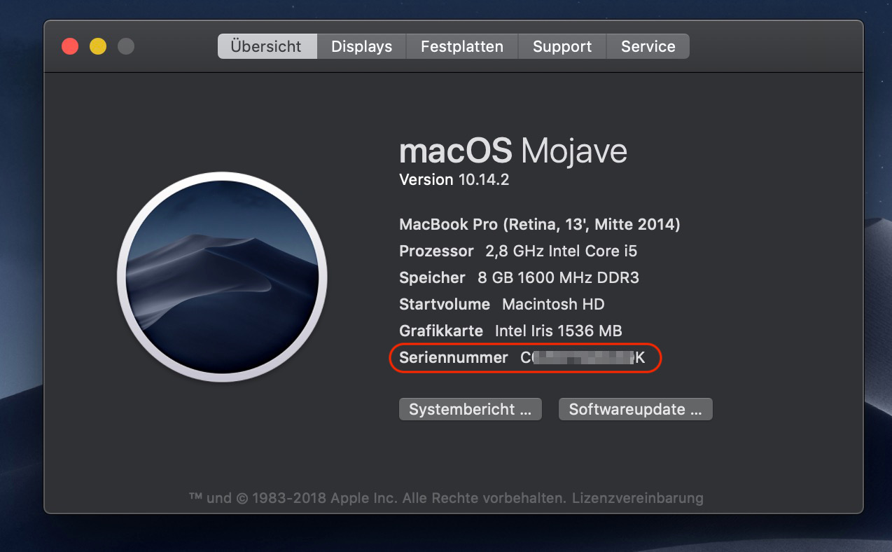Click the Startvolume Macintosh HD entry
The image size is (892, 552).
pyautogui.click(x=501, y=305)
